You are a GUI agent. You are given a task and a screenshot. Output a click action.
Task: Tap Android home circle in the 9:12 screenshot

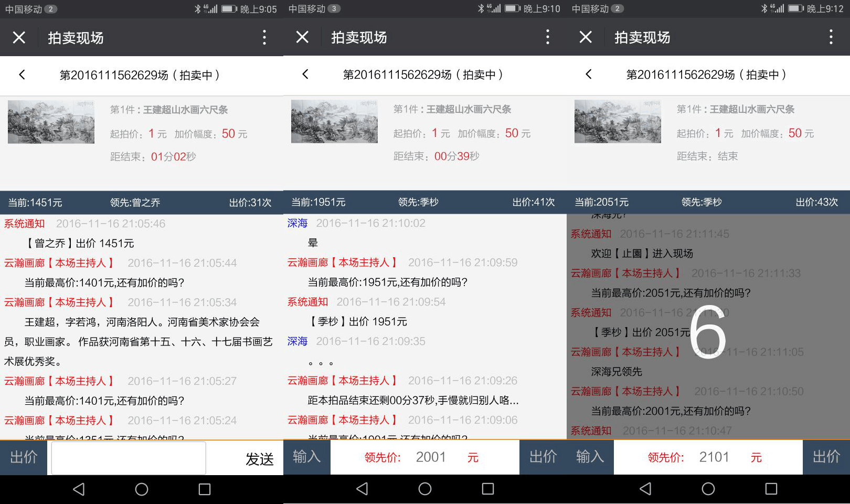(x=708, y=489)
